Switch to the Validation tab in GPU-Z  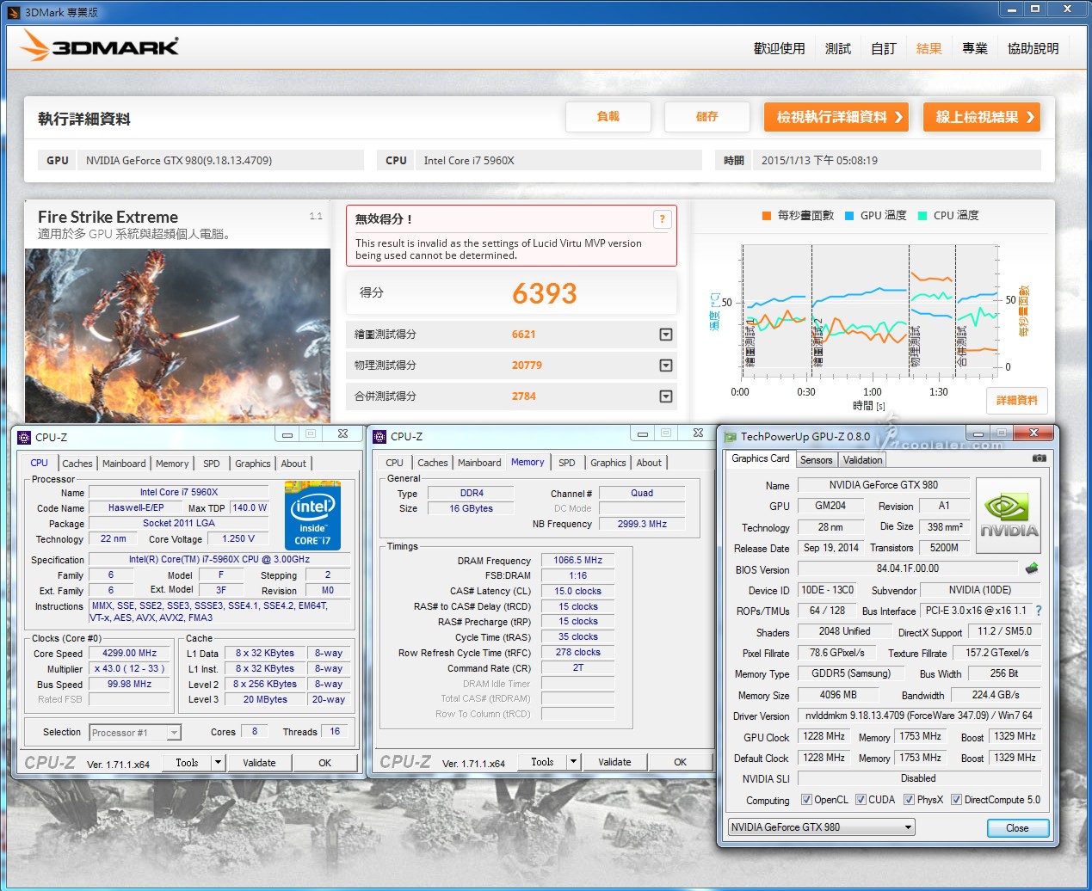(x=863, y=460)
